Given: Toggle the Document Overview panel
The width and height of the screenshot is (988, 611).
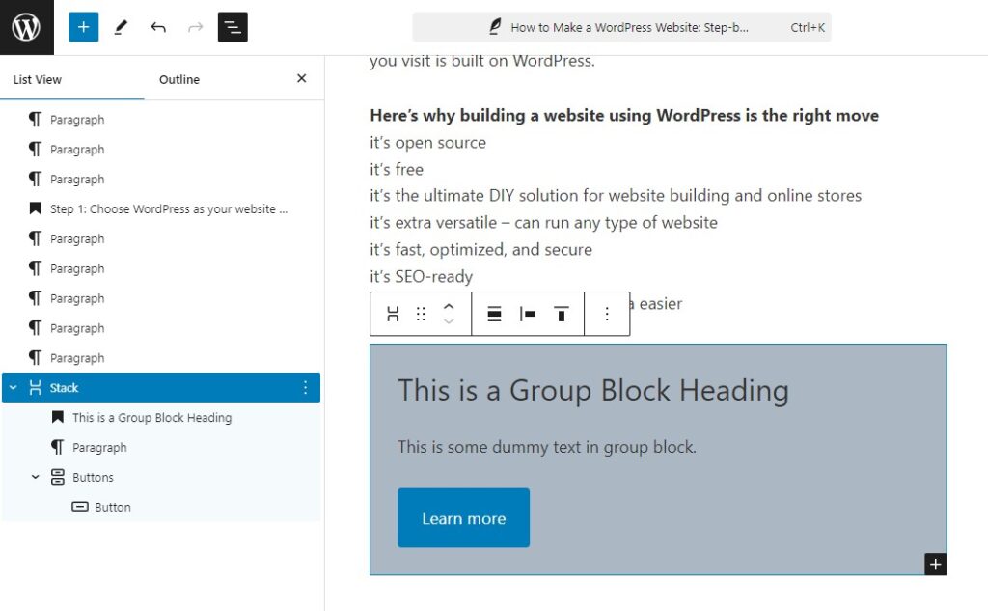Looking at the screenshot, I should pos(233,27).
